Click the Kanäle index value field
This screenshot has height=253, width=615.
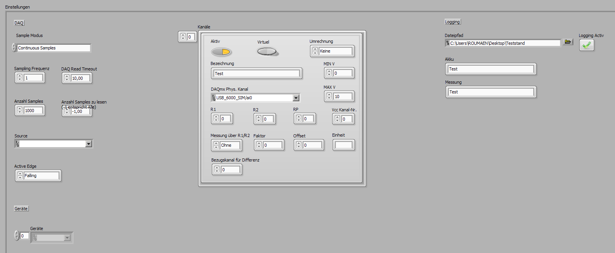pos(191,37)
